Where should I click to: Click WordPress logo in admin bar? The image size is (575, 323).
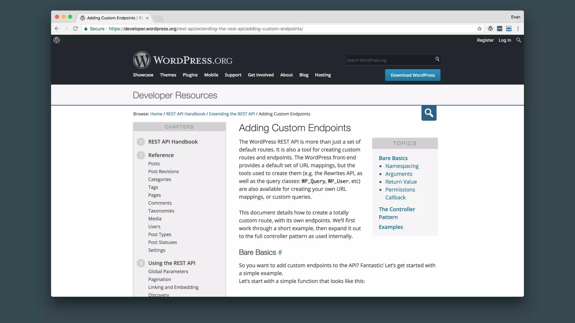(57, 40)
